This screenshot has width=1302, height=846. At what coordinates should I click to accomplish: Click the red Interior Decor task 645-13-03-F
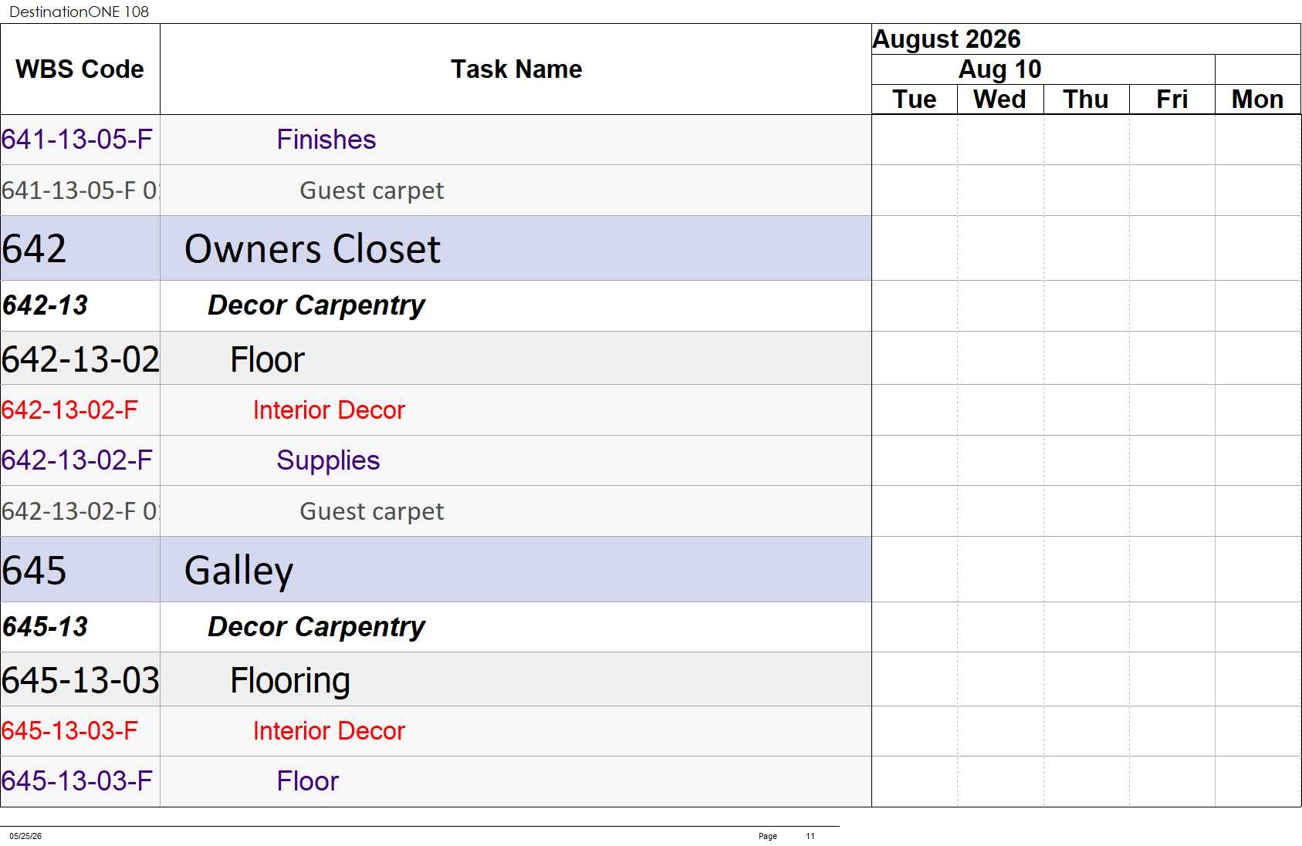[436, 731]
